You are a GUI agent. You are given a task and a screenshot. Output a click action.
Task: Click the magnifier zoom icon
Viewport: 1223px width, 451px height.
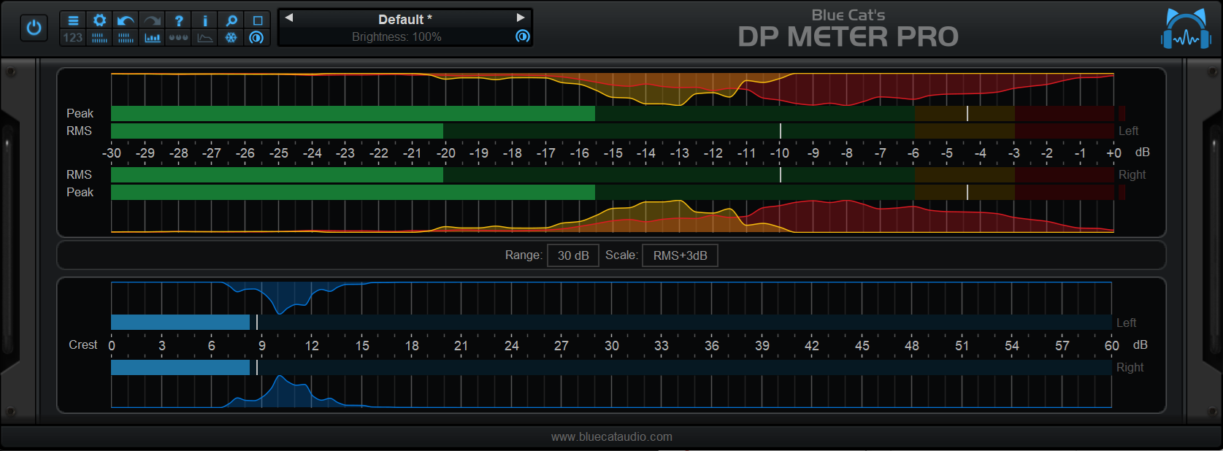231,20
